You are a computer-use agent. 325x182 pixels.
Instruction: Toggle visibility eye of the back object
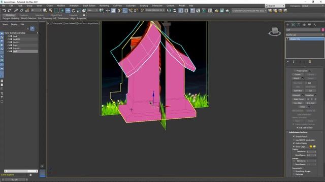pos(9,36)
